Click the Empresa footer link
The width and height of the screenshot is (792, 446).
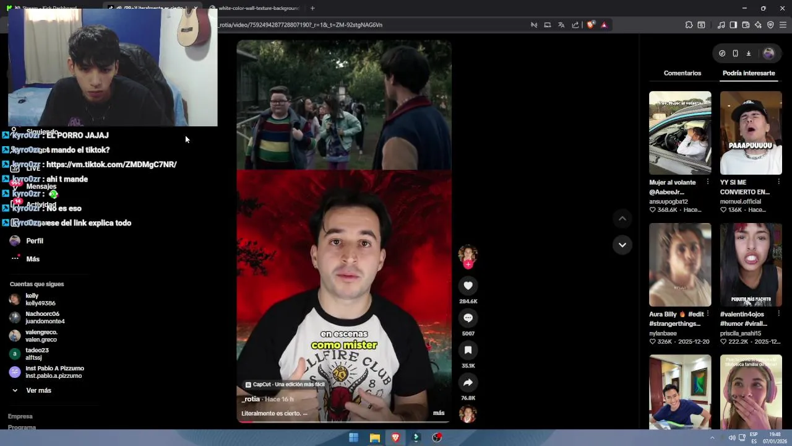[20, 416]
